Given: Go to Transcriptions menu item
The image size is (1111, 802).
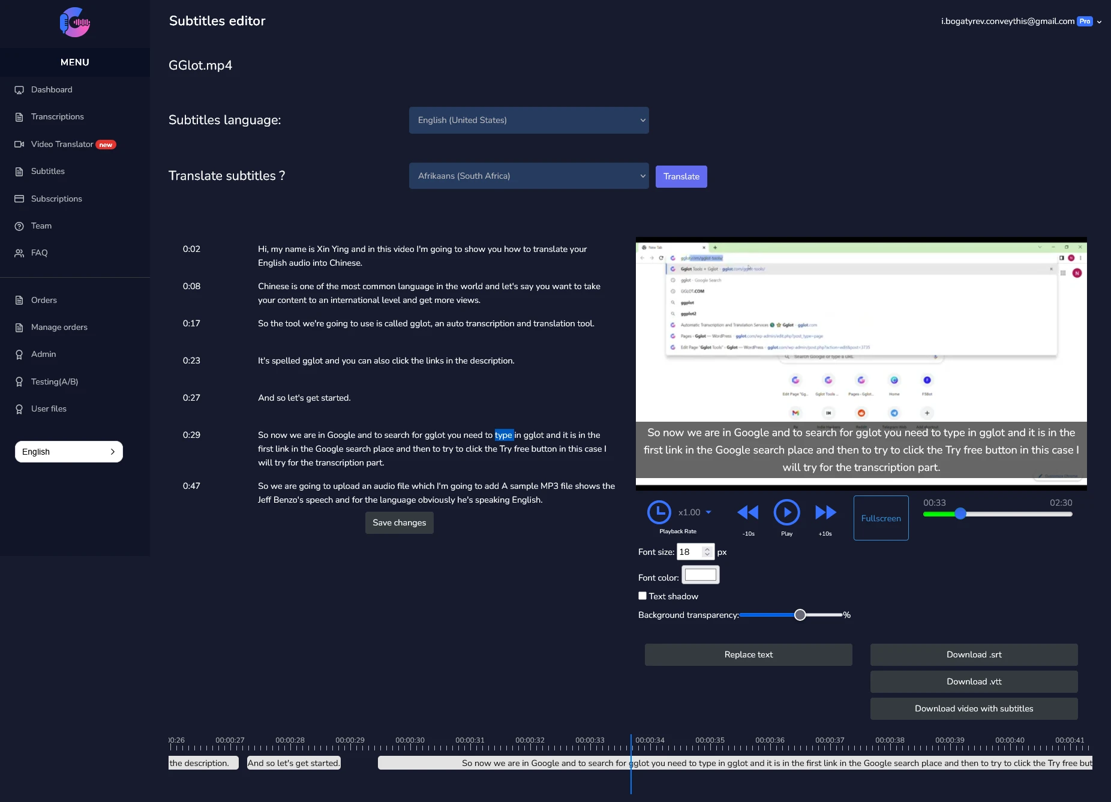Looking at the screenshot, I should tap(58, 117).
